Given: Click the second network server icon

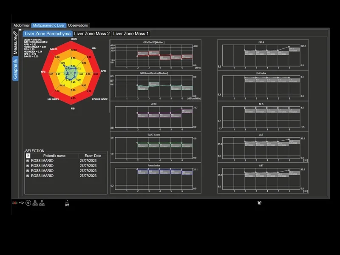Looking at the screenshot, I should [x=42, y=203].
